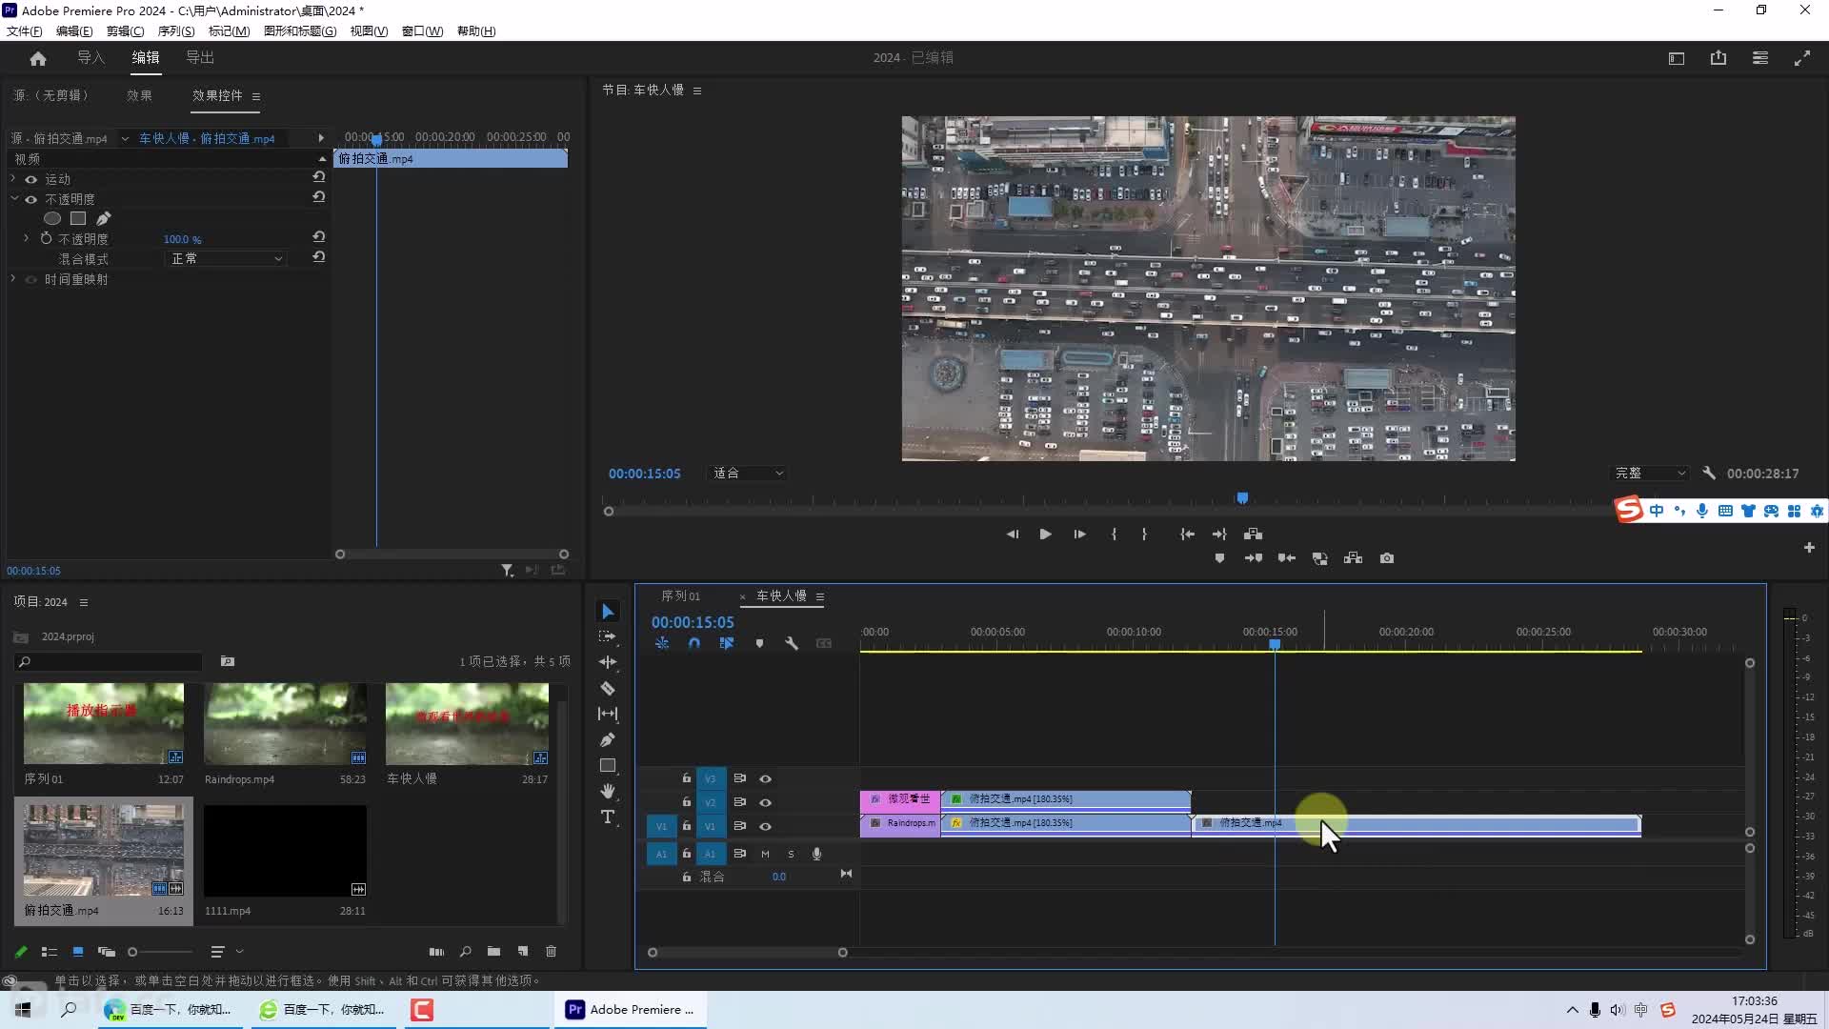
Task: Toggle linked selection in timeline
Action: coord(727,644)
